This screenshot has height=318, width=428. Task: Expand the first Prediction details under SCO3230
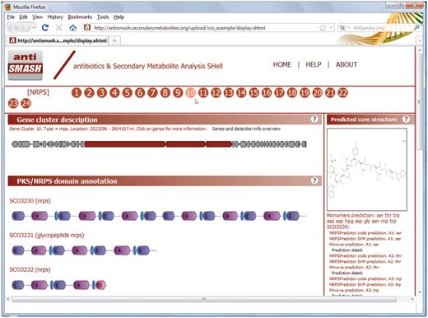pos(347,250)
